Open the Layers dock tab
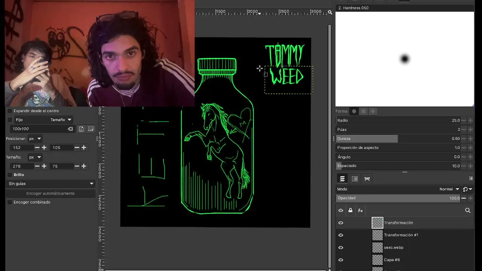 coord(342,179)
